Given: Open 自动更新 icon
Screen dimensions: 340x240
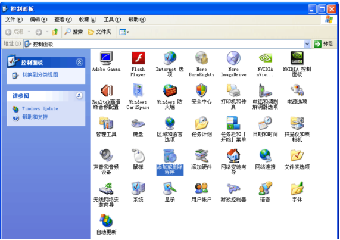Looking at the screenshot, I should pyautogui.click(x=106, y=221).
